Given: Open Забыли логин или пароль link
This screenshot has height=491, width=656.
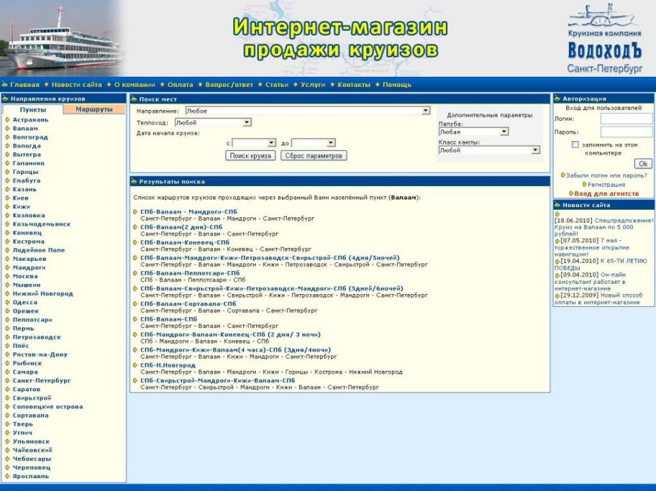Looking at the screenshot, I should click(606, 175).
